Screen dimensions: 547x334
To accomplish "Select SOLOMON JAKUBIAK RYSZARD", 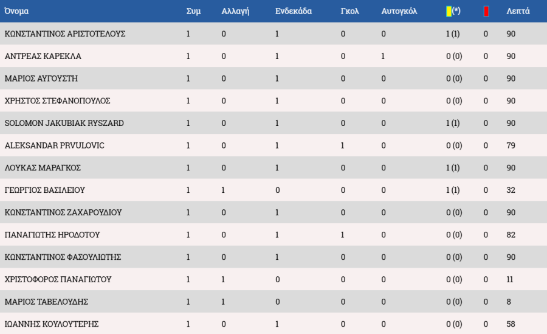I will (64, 123).
